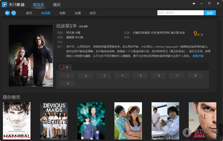
Task: Play episode 5
Action: (140, 75)
